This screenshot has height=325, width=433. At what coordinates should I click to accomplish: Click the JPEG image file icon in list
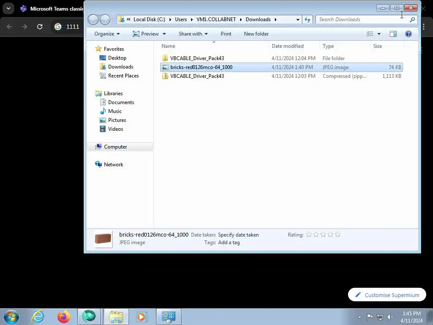[165, 67]
